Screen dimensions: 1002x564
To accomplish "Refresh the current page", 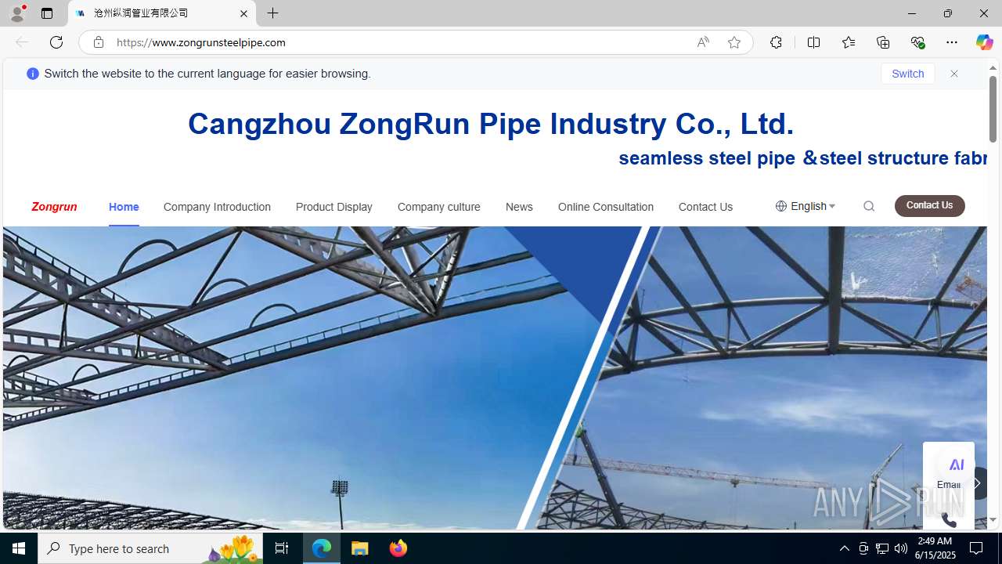I will (56, 42).
